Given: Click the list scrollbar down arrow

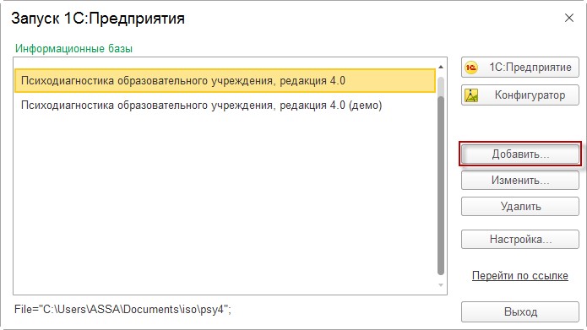Looking at the screenshot, I should (x=441, y=285).
